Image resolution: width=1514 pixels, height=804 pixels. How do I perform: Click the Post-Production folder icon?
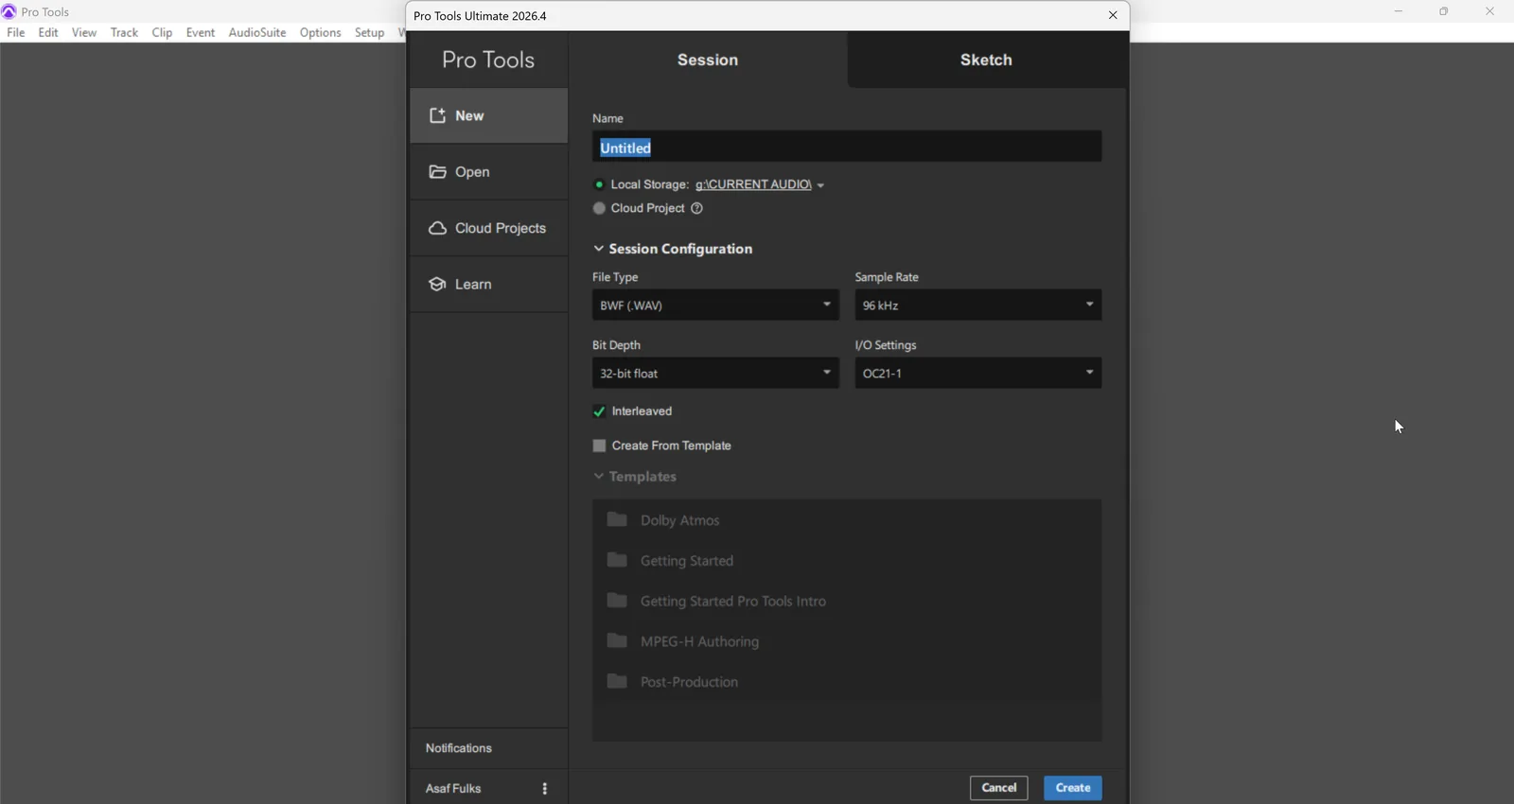pos(617,681)
